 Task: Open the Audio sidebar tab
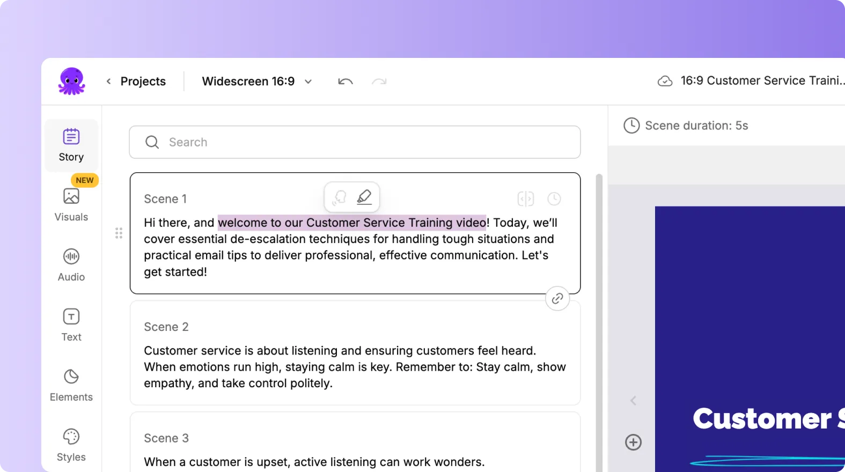point(71,265)
